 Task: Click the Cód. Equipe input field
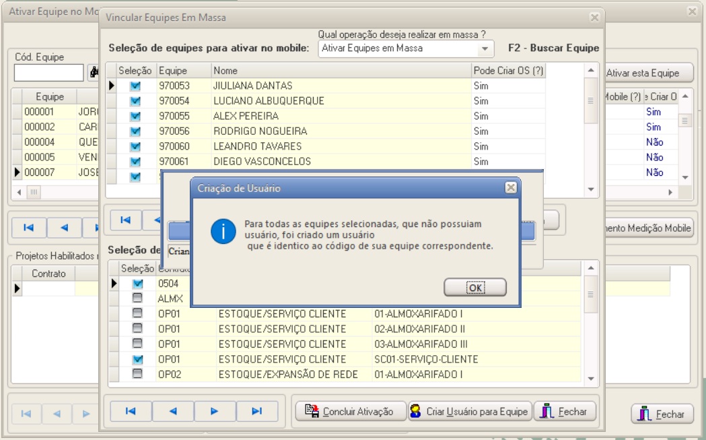pos(48,73)
